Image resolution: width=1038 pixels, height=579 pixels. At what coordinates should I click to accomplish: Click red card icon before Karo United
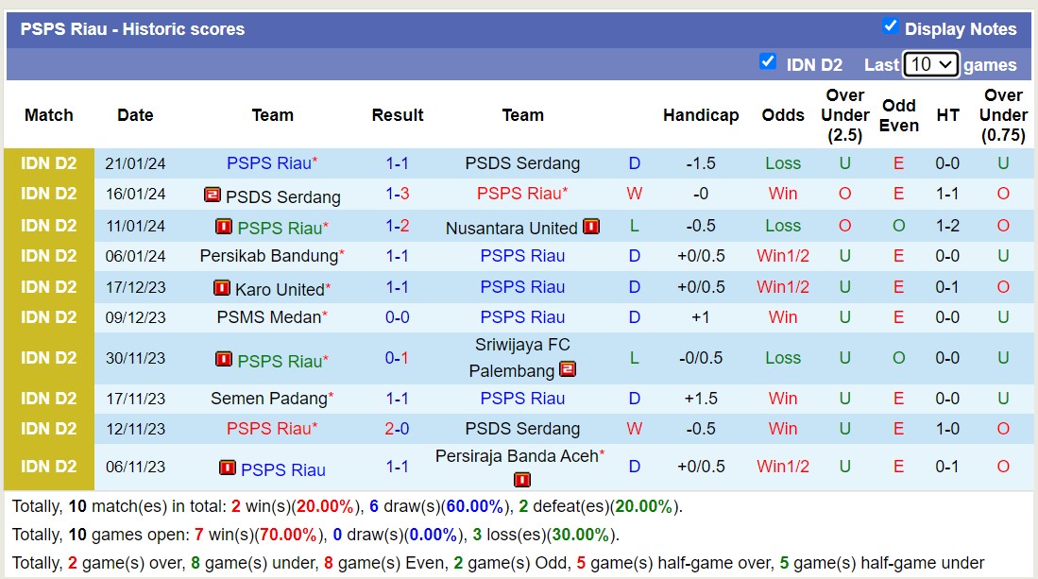[222, 288]
